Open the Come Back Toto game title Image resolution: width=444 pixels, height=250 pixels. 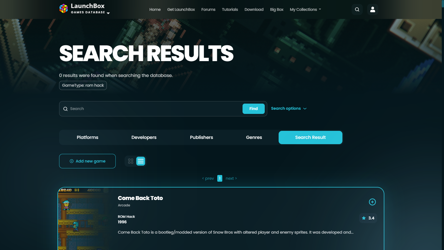tap(140, 198)
